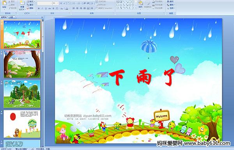234x150 pixels.
Task: Apply Italic formatting with the I icon
Action: coord(43,9)
